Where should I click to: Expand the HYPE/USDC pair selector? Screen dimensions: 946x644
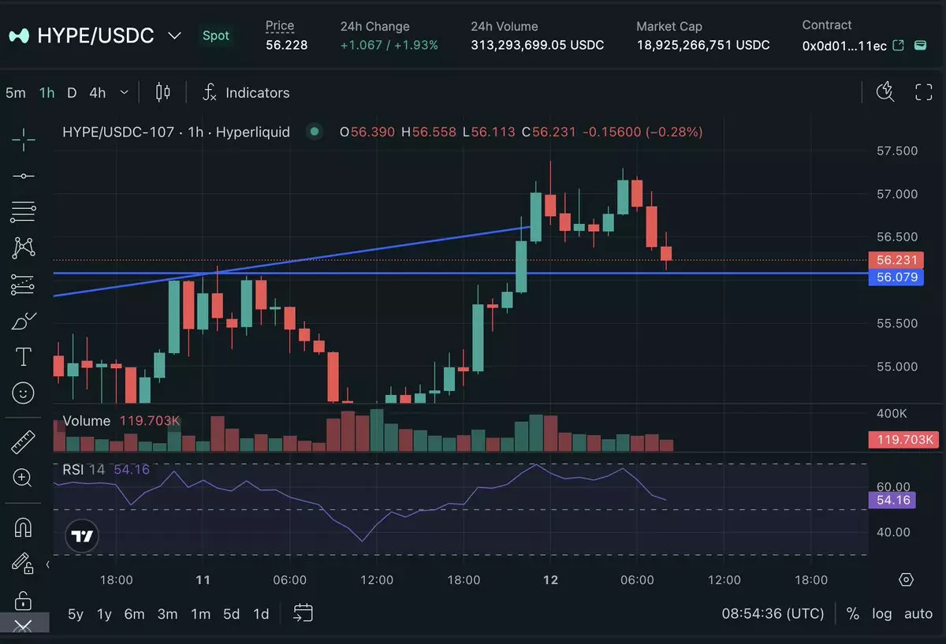[175, 35]
